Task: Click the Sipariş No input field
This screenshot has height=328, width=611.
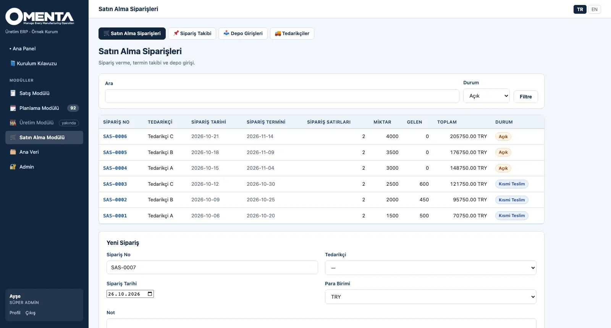Action: [212, 267]
